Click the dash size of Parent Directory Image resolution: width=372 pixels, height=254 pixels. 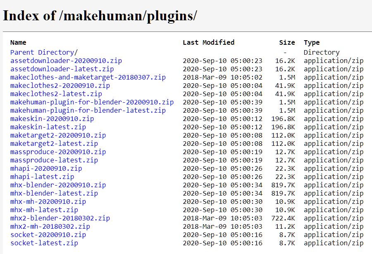point(285,52)
